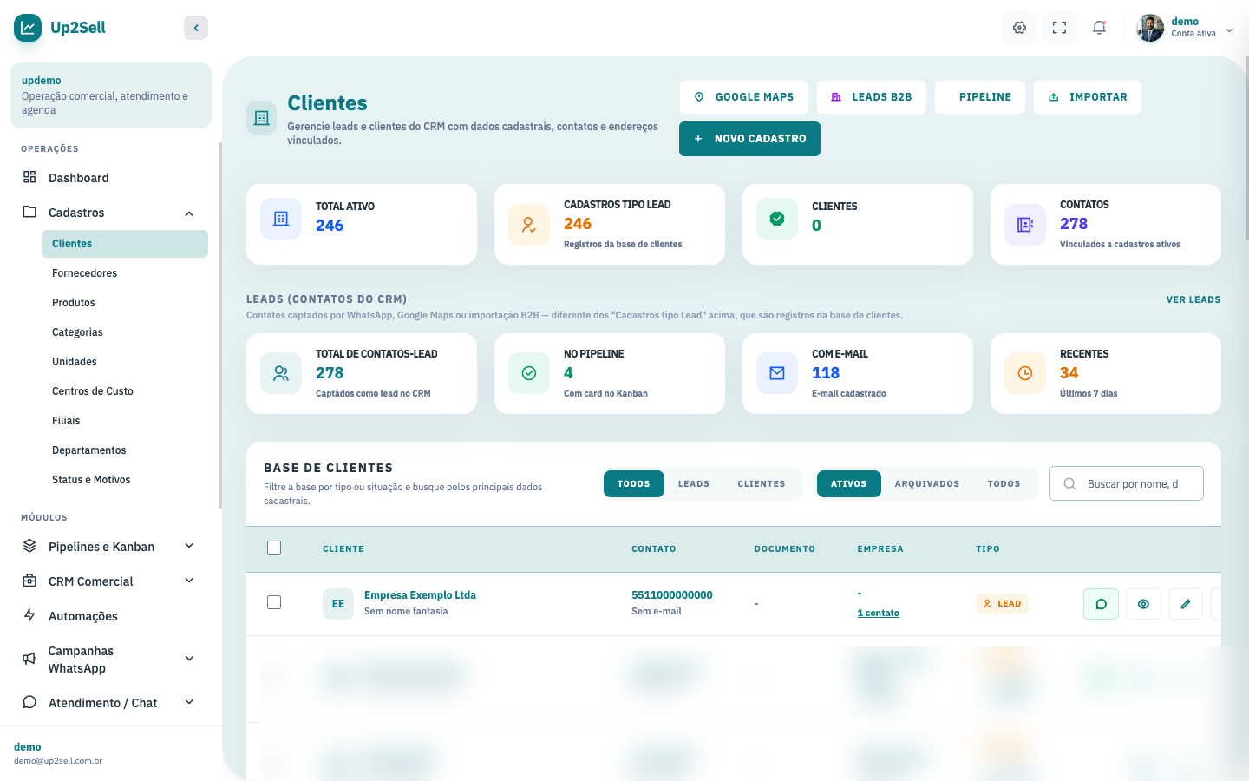View details of Empresa Exemplo Ltda
The width and height of the screenshot is (1249, 781).
[x=1143, y=604]
